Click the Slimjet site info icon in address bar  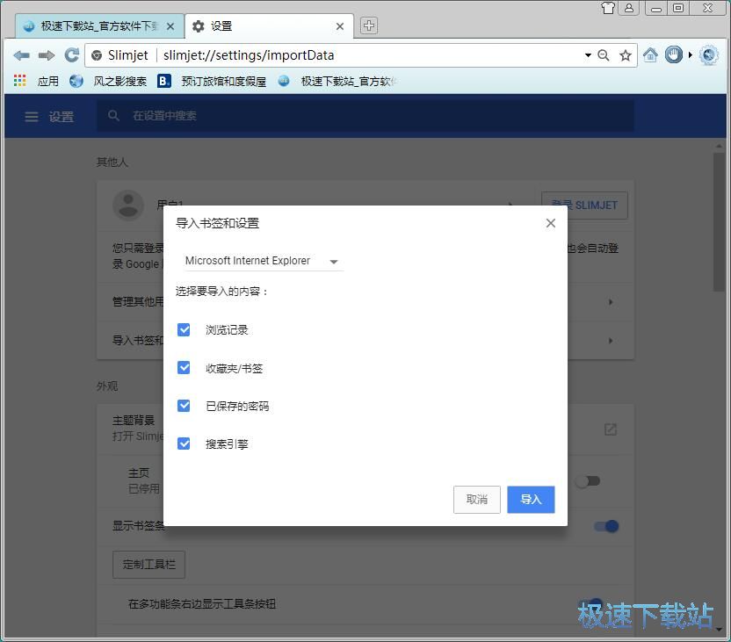pos(97,55)
